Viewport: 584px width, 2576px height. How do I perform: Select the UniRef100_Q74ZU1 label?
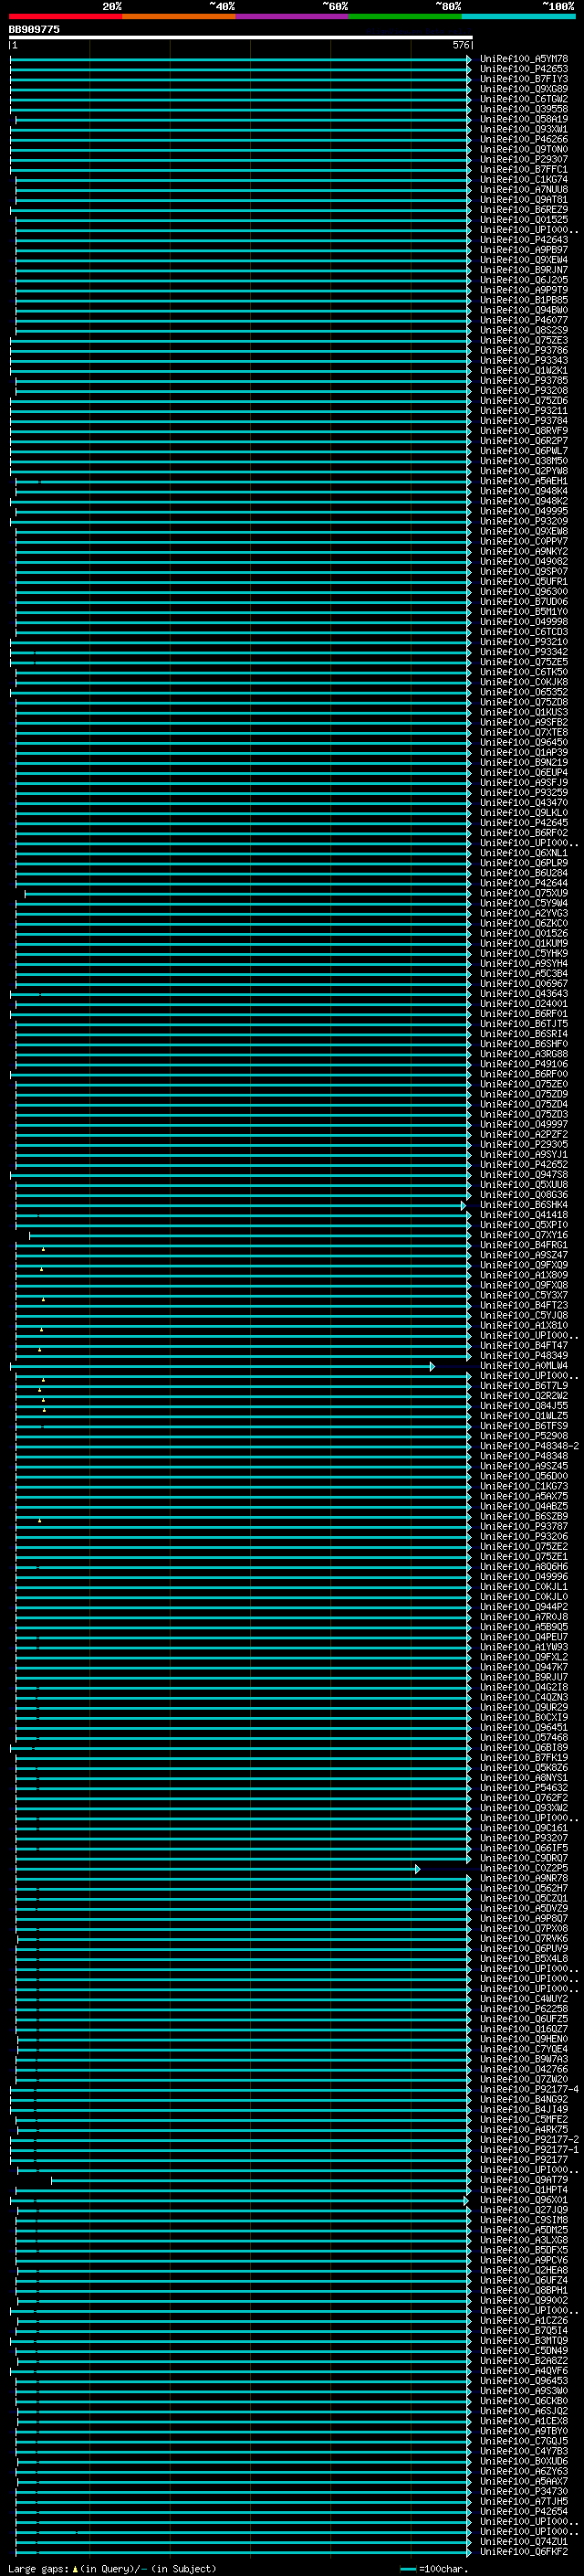524,2541
